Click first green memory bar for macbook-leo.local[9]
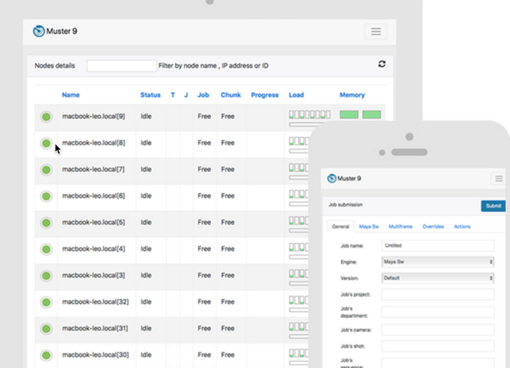The width and height of the screenshot is (510, 368). (x=349, y=114)
